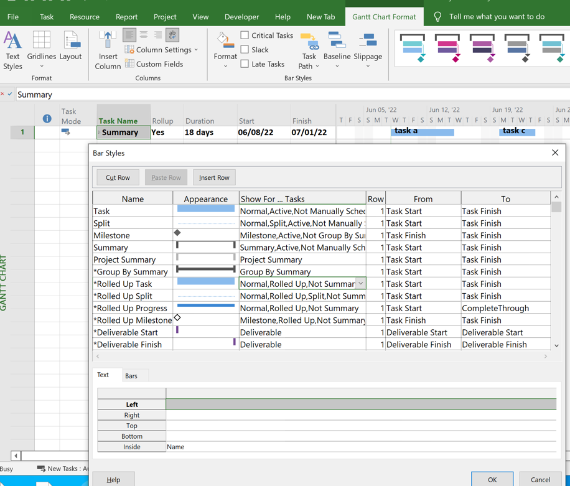Open the Rolled Up Task show-for dropdown
The height and width of the screenshot is (486, 570).
coord(360,284)
